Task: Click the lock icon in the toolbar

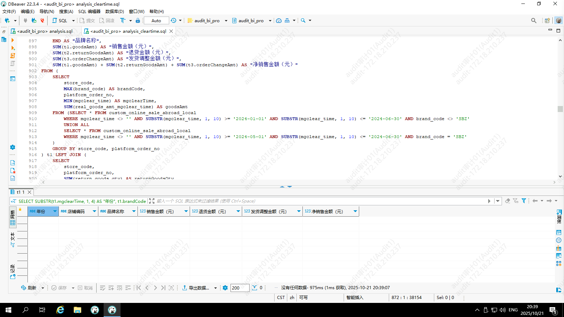Action: (138, 20)
